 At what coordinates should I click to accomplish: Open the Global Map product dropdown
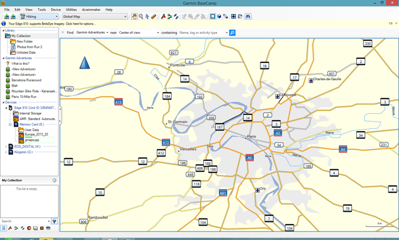coord(95,17)
